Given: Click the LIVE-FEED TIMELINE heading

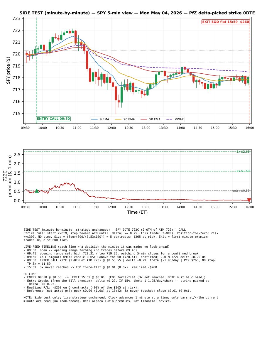Looking at the screenshot, I should tap(97, 247).
